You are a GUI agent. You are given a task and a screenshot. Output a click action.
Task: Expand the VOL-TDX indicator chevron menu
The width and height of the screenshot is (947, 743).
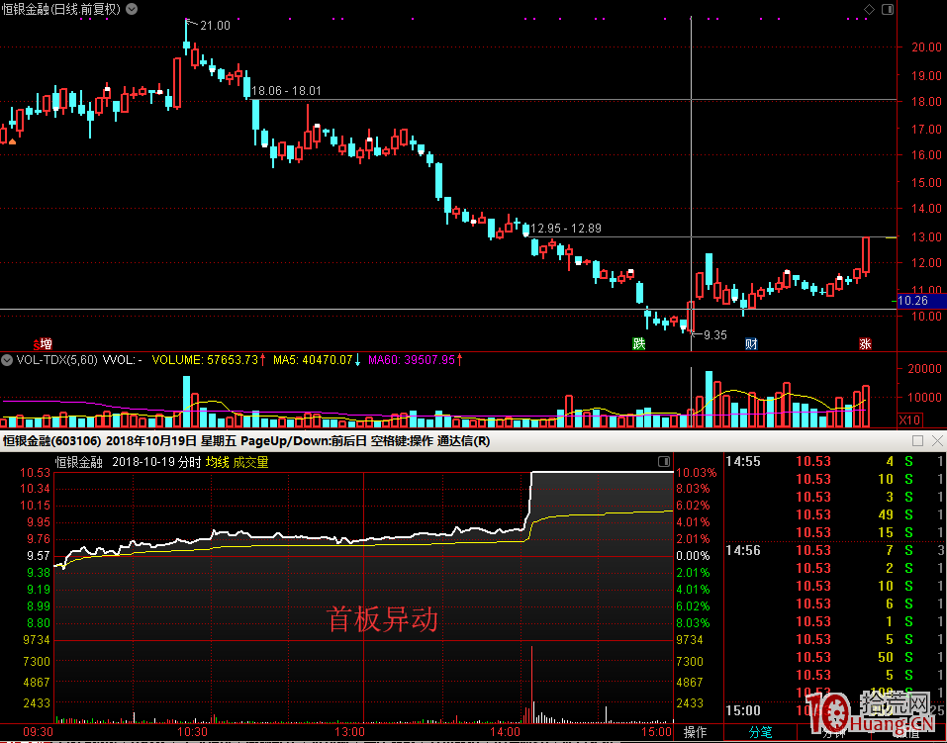(7, 360)
